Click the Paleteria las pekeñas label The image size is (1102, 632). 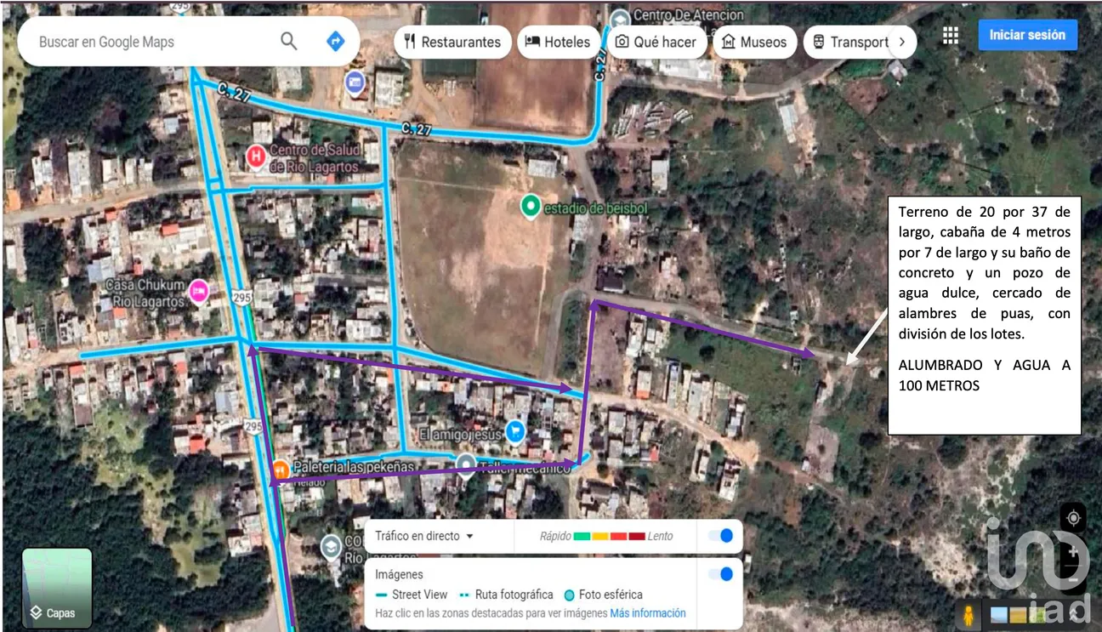pos(354,468)
